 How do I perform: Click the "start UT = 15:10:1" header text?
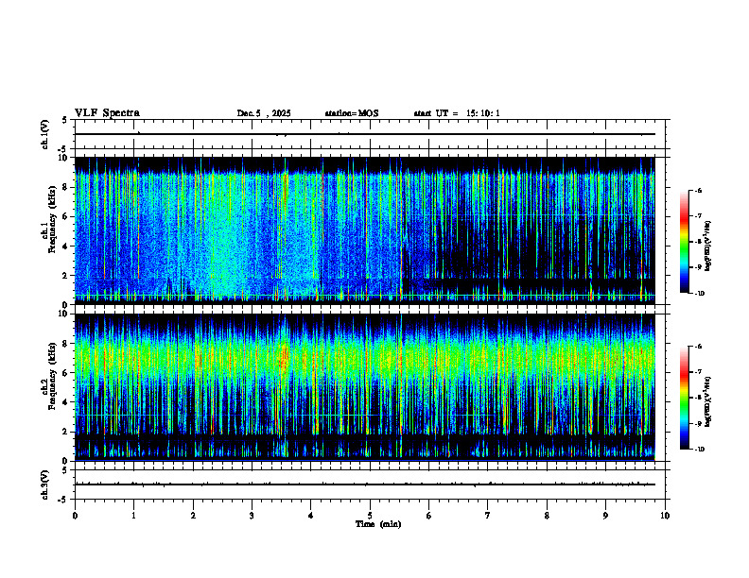tap(457, 113)
